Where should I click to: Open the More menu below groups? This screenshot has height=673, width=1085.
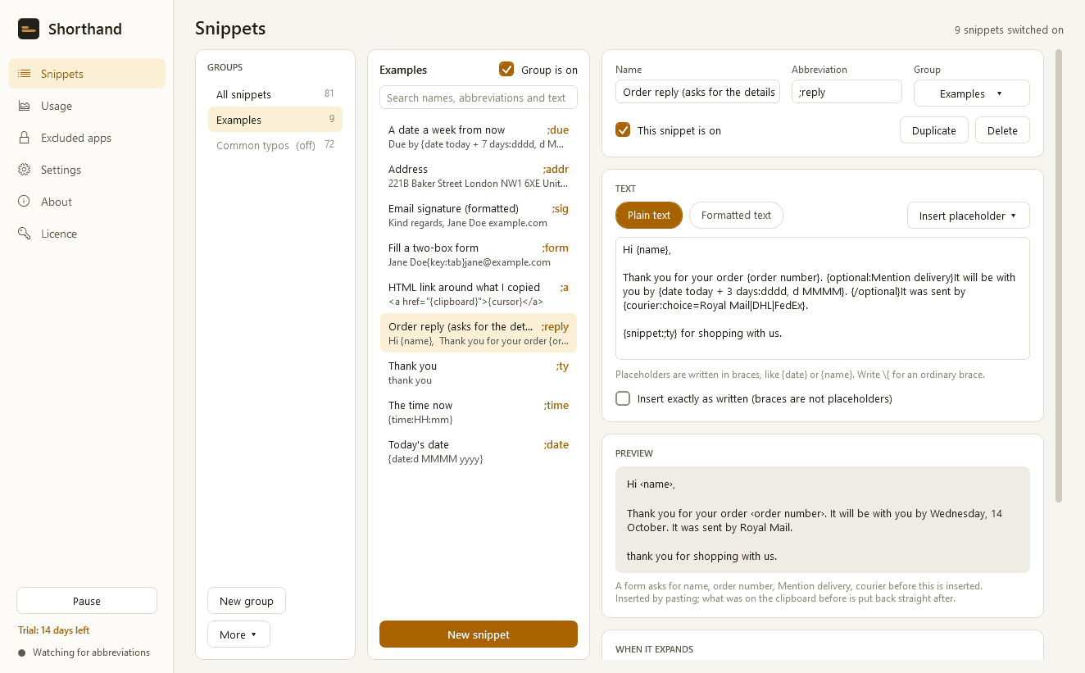tap(238, 634)
